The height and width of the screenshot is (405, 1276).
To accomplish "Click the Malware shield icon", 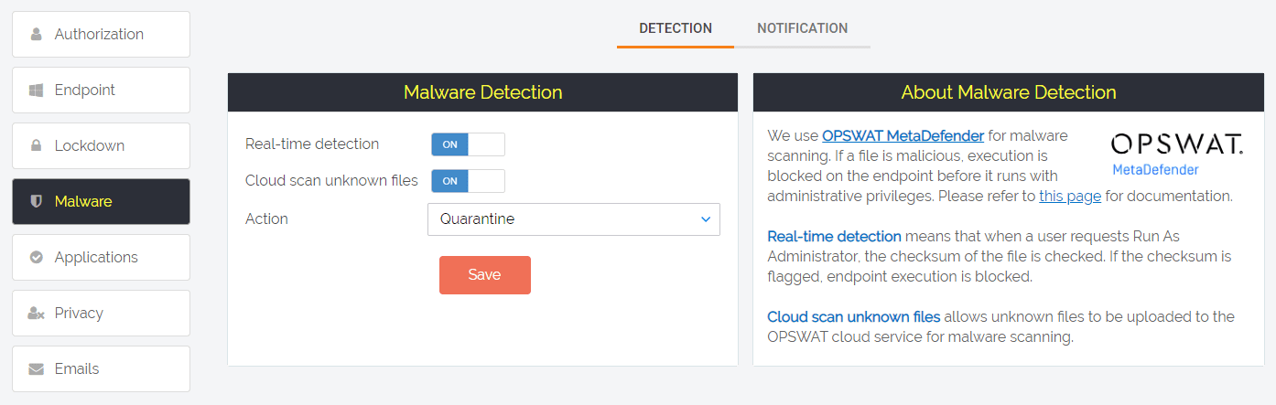I will [x=37, y=202].
